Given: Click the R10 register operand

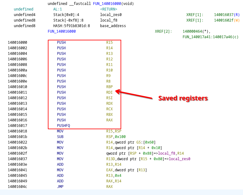Looking at the screenshot, I should 109,70.
